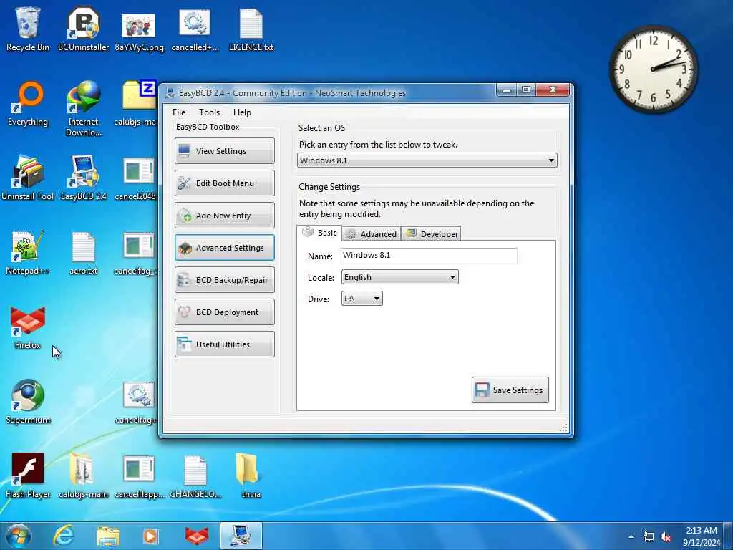Screen dimensions: 733x550
Task: Select the cancel2048 desktop file
Action: click(x=135, y=178)
